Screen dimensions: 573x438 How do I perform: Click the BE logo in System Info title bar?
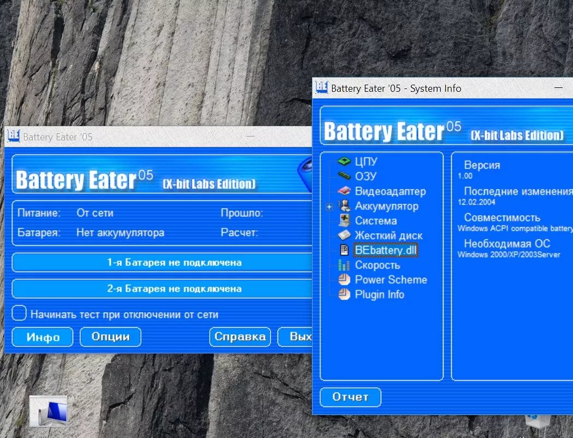coord(322,87)
